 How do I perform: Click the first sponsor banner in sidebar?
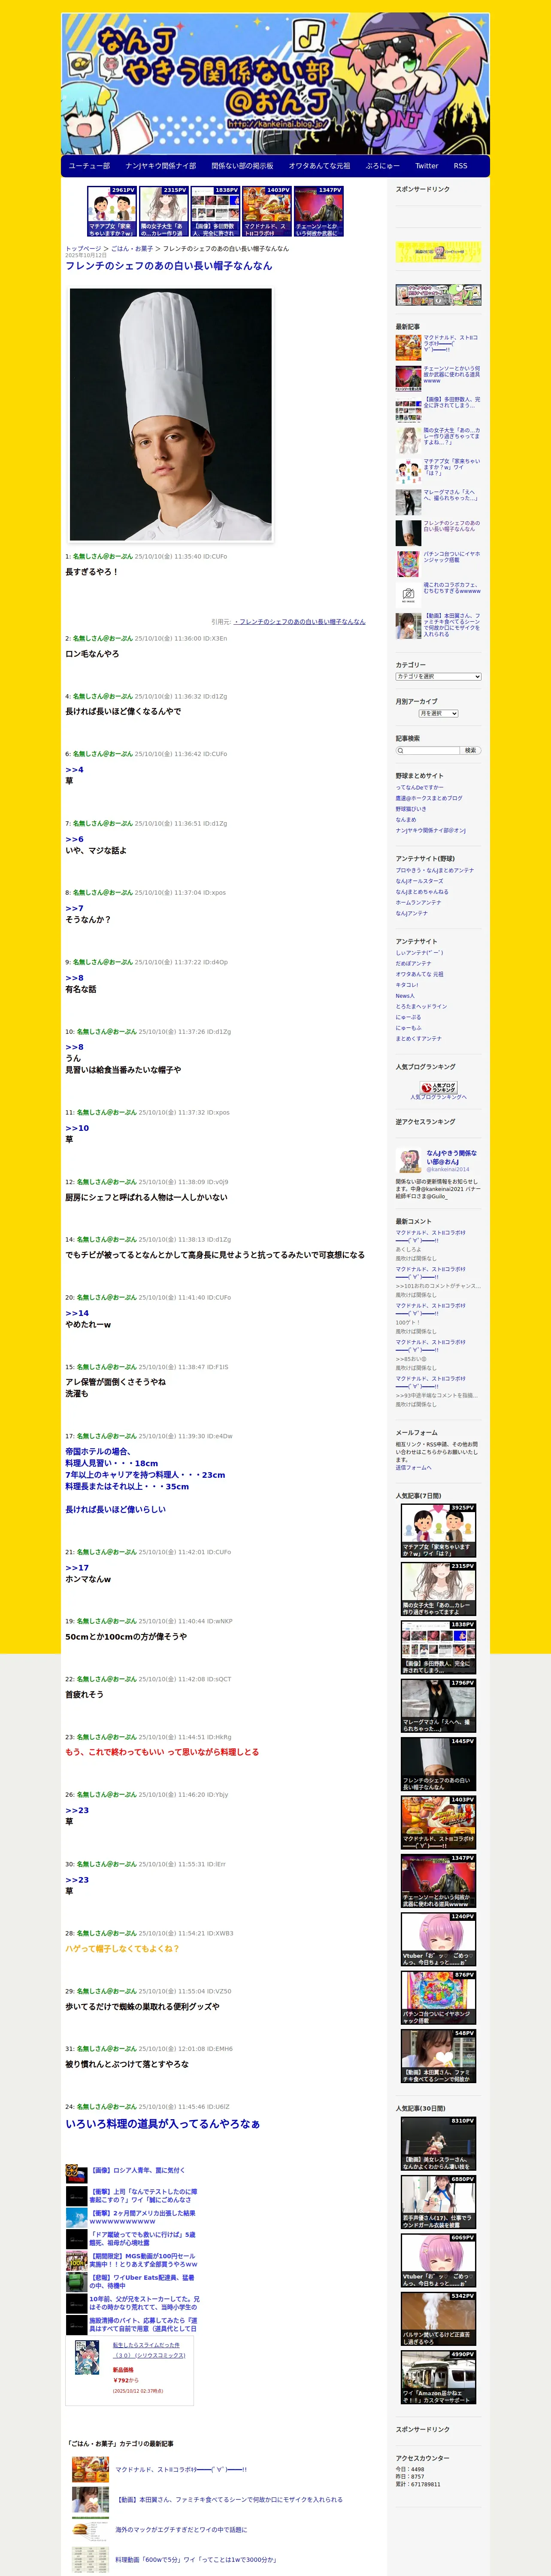[x=438, y=252]
